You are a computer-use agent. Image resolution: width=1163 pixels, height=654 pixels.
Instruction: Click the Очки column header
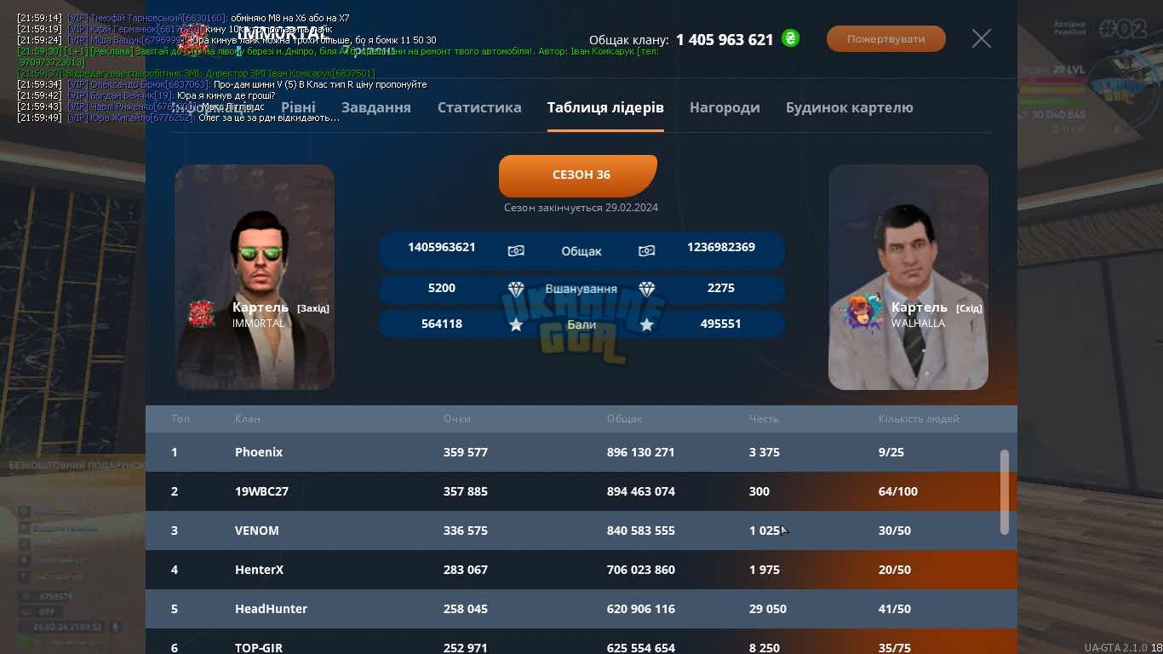point(457,419)
